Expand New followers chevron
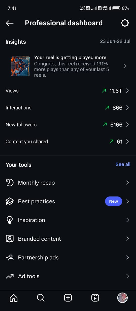This screenshot has width=136, height=311. pos(127,125)
